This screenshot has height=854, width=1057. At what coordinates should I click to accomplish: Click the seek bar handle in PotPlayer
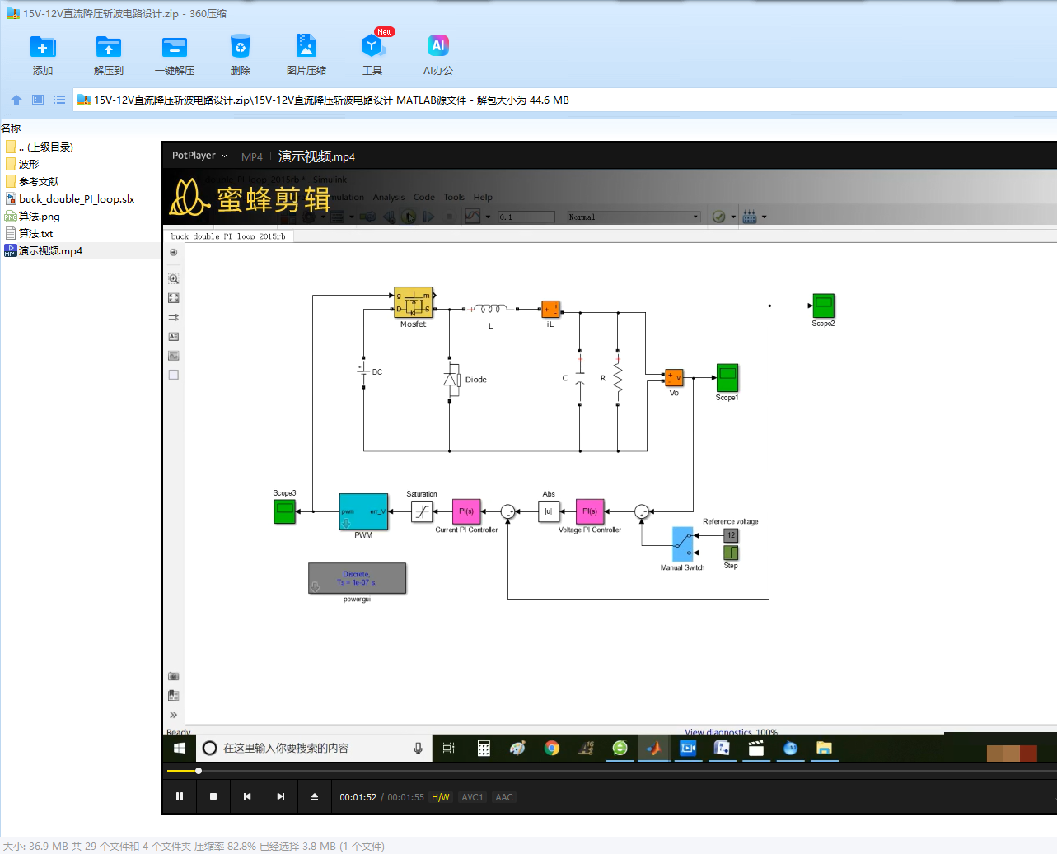(199, 771)
